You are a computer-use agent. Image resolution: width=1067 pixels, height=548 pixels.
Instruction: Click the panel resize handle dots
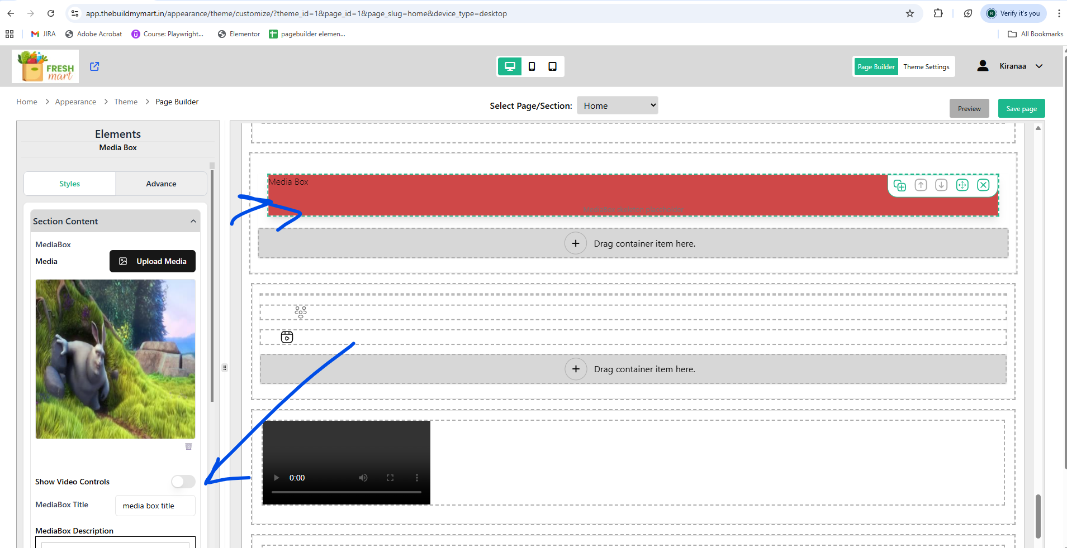coord(225,368)
